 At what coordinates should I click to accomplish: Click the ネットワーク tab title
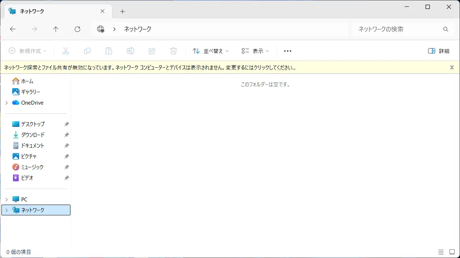pos(32,11)
